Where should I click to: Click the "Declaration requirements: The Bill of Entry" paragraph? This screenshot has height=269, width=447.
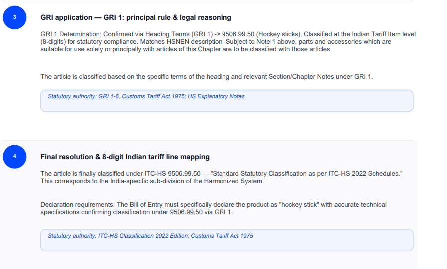[x=214, y=208]
